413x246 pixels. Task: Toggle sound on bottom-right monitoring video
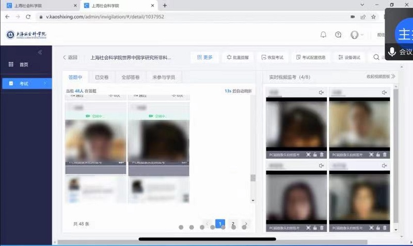pos(384,166)
